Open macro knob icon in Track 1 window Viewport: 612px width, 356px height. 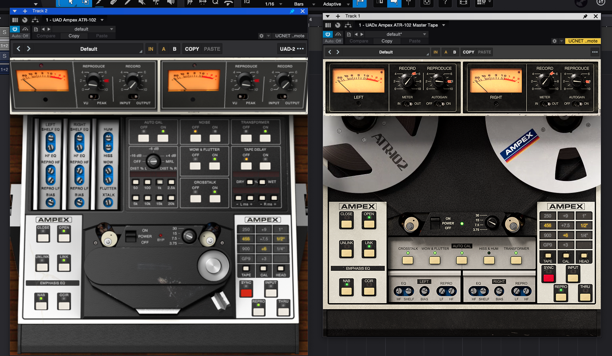pos(338,25)
